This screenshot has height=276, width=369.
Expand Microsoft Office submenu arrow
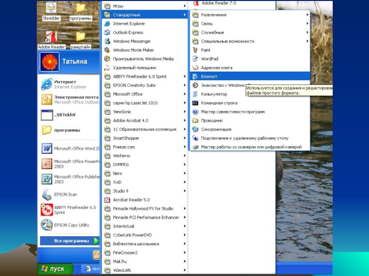pos(185,94)
